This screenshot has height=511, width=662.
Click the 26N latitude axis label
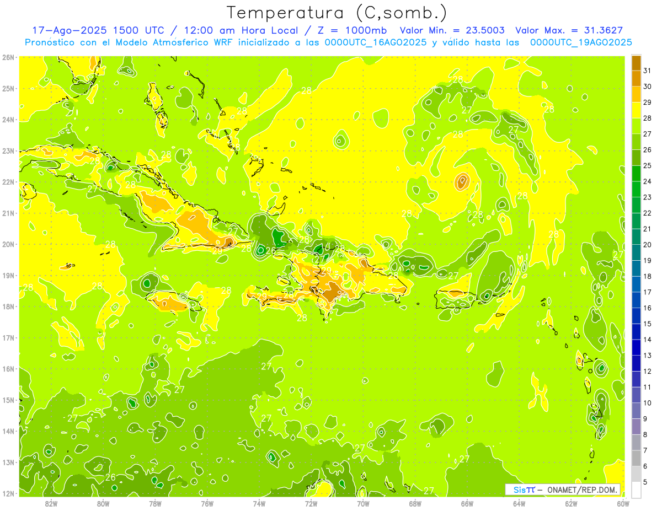[x=8, y=57]
